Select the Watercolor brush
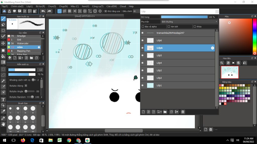 [x=24, y=43]
